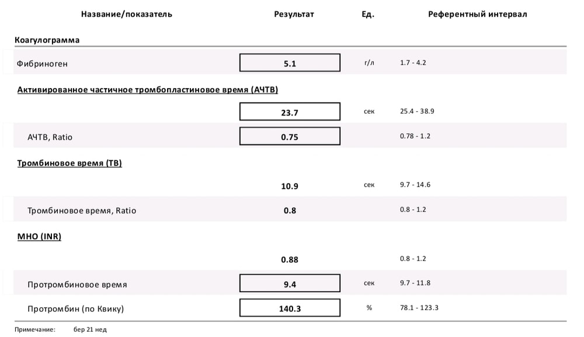Click the Тромбиновое время, Ratio row label
Screen dimensions: 584x337
[82, 210]
